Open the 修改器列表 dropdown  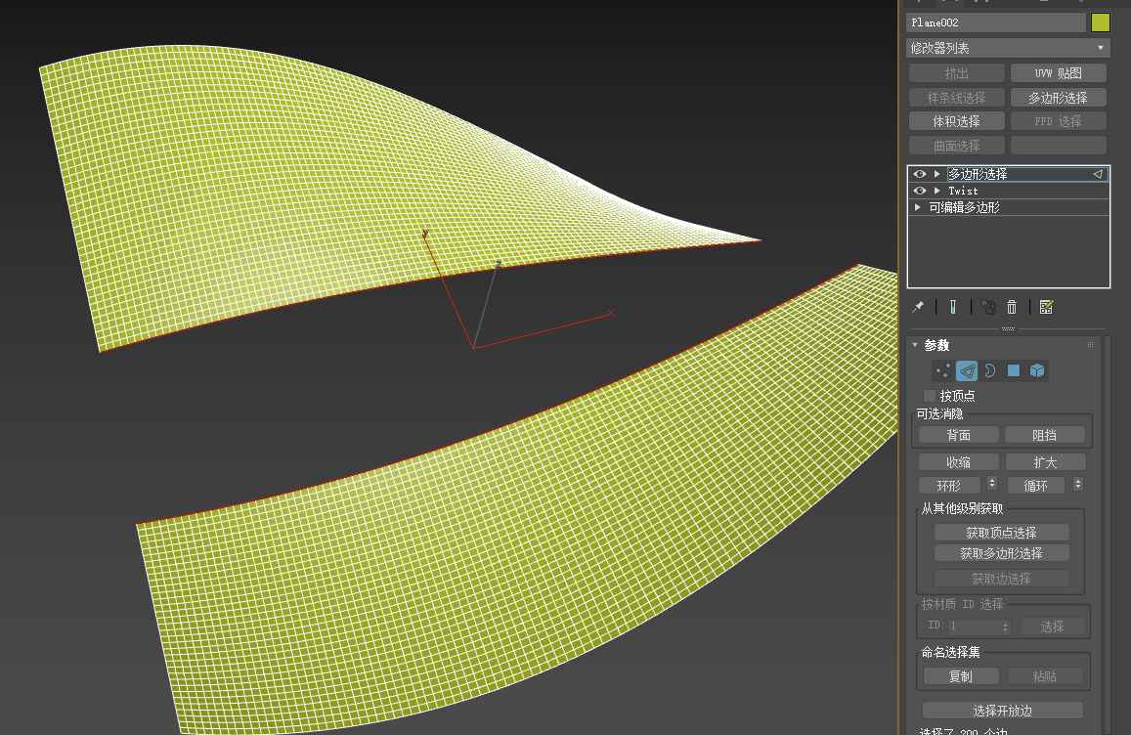coord(1008,48)
